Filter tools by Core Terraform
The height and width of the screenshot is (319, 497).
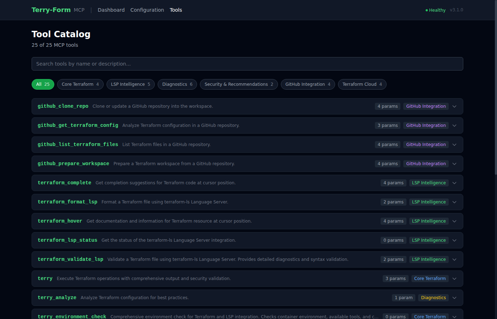click(x=80, y=84)
